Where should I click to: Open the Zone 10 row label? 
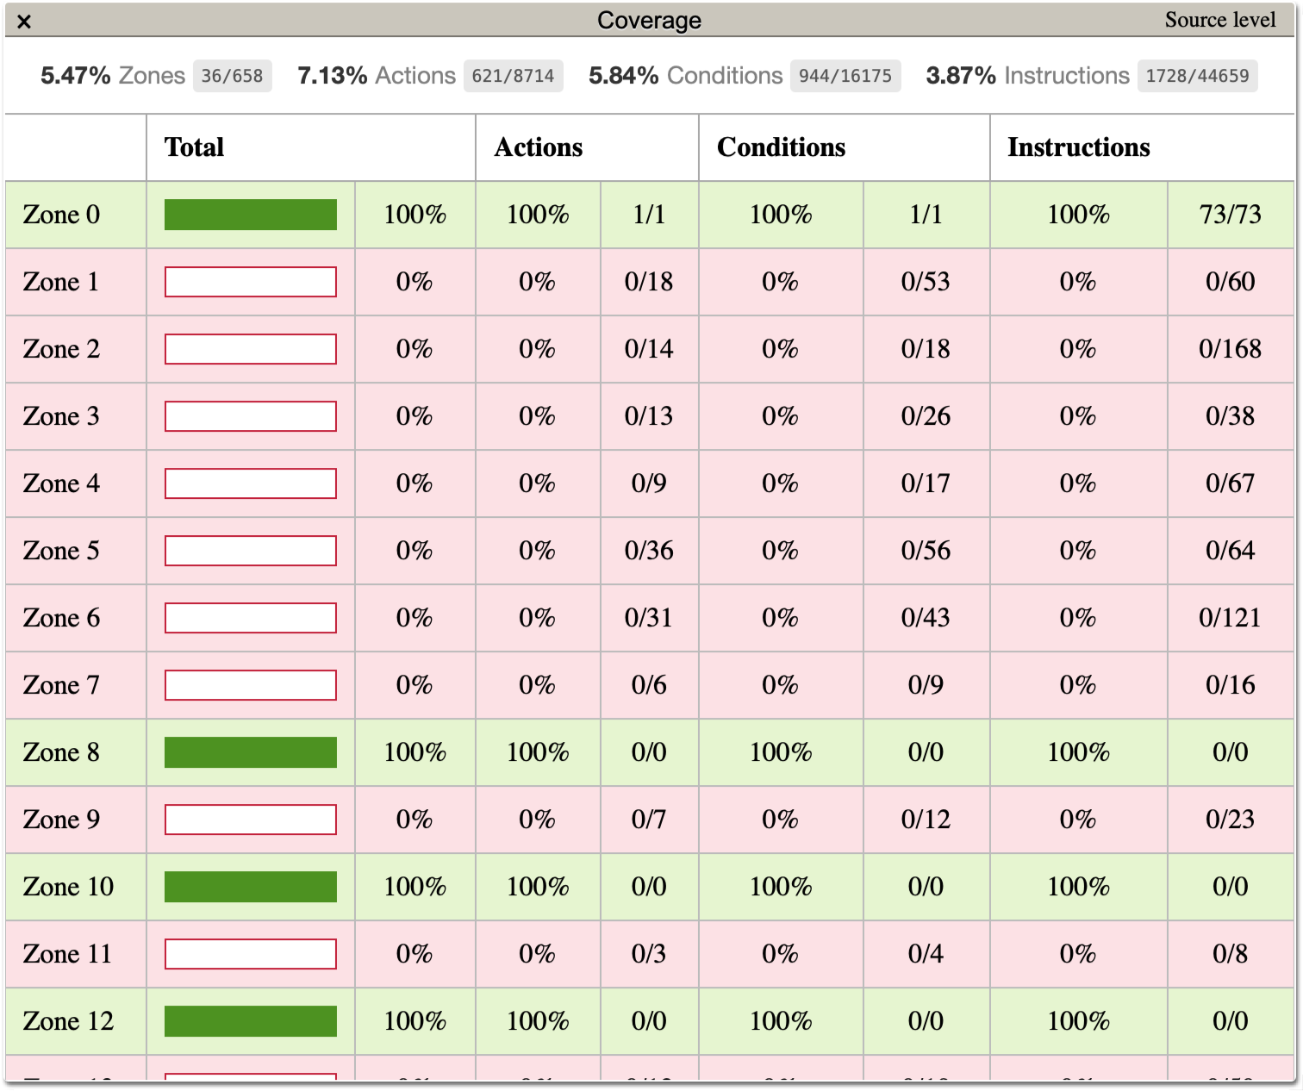tap(68, 887)
